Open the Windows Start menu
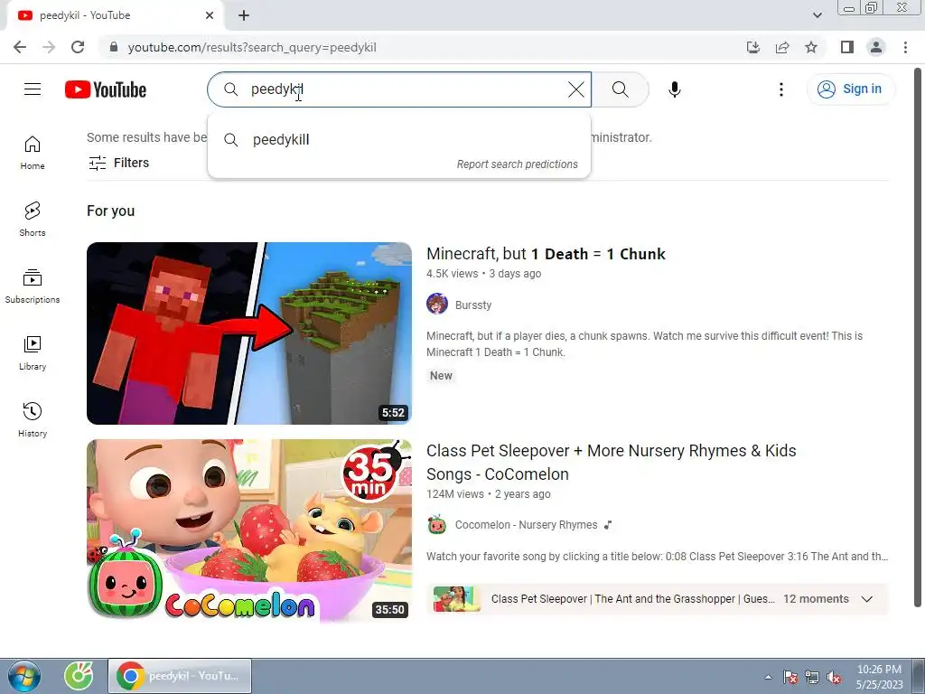 pos(24,676)
